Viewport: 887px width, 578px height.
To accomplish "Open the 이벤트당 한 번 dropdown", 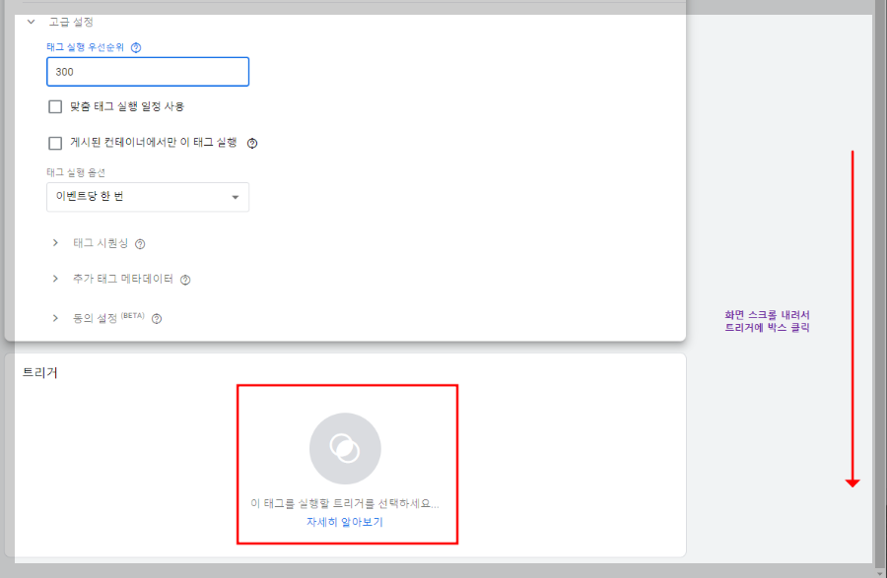I will [148, 197].
